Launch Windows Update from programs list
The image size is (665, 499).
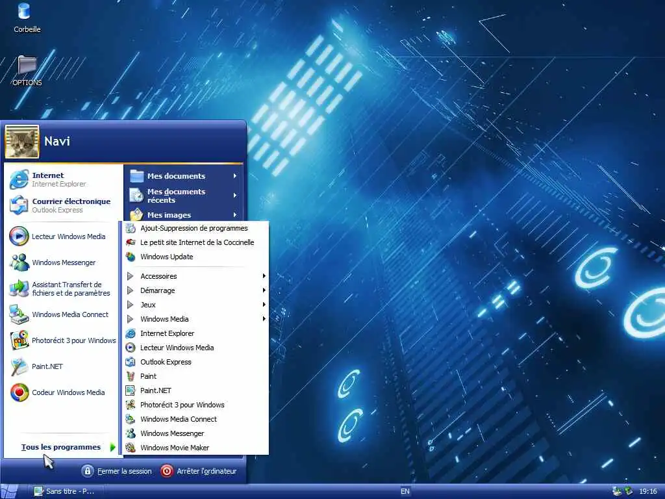195,257
